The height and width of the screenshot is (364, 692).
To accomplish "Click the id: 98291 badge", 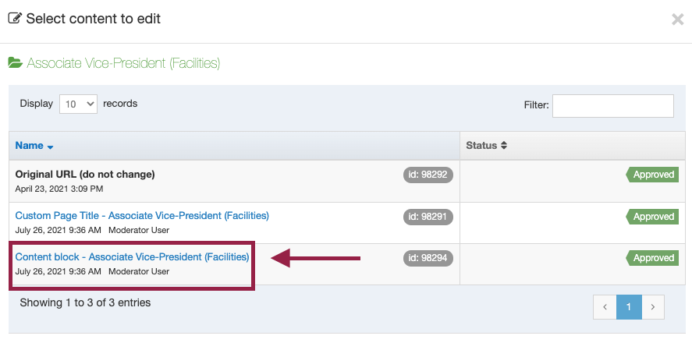I will click(x=428, y=217).
